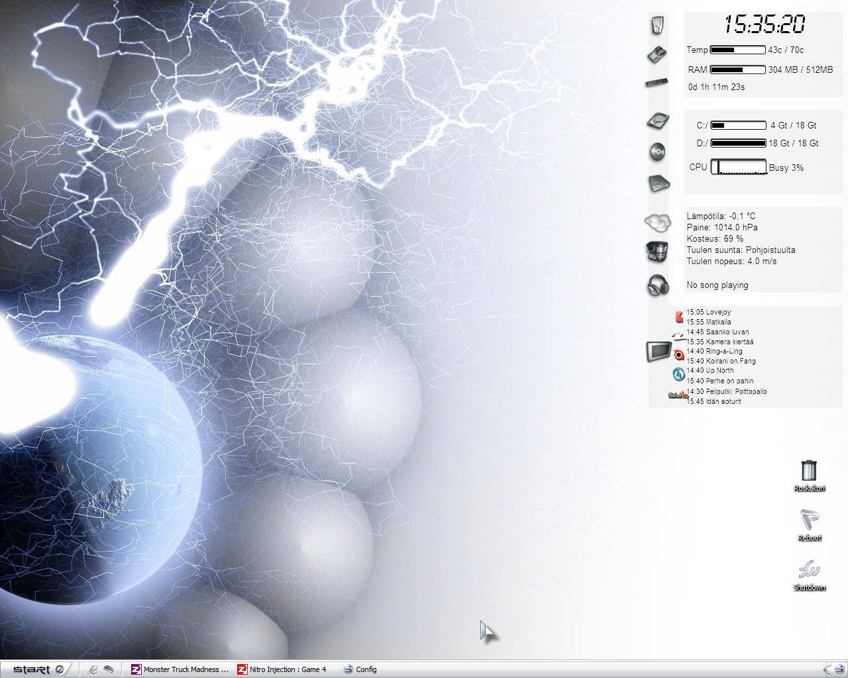This screenshot has height=678, width=848.
Task: Select the '15:05 Lovejoy' TV listing
Action: pos(709,312)
